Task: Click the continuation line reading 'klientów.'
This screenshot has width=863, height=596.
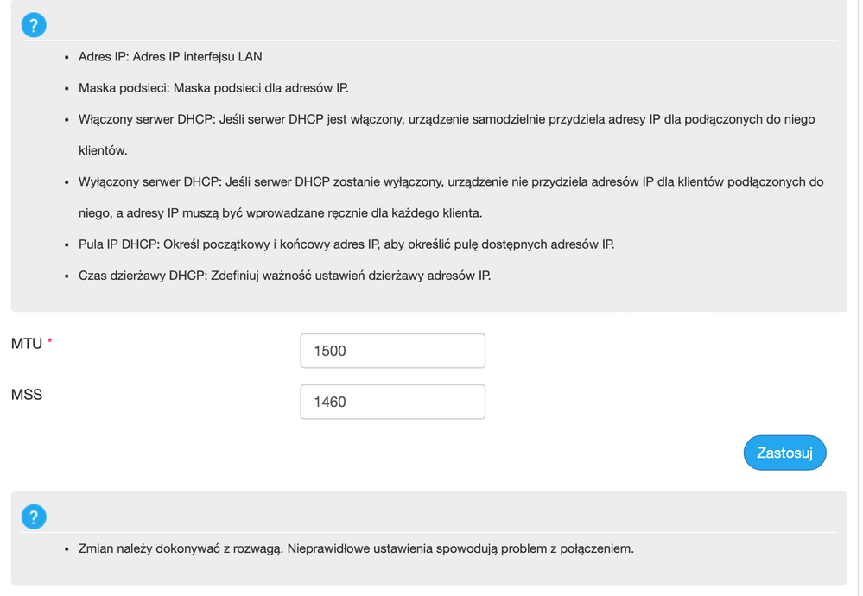Action: click(x=103, y=150)
